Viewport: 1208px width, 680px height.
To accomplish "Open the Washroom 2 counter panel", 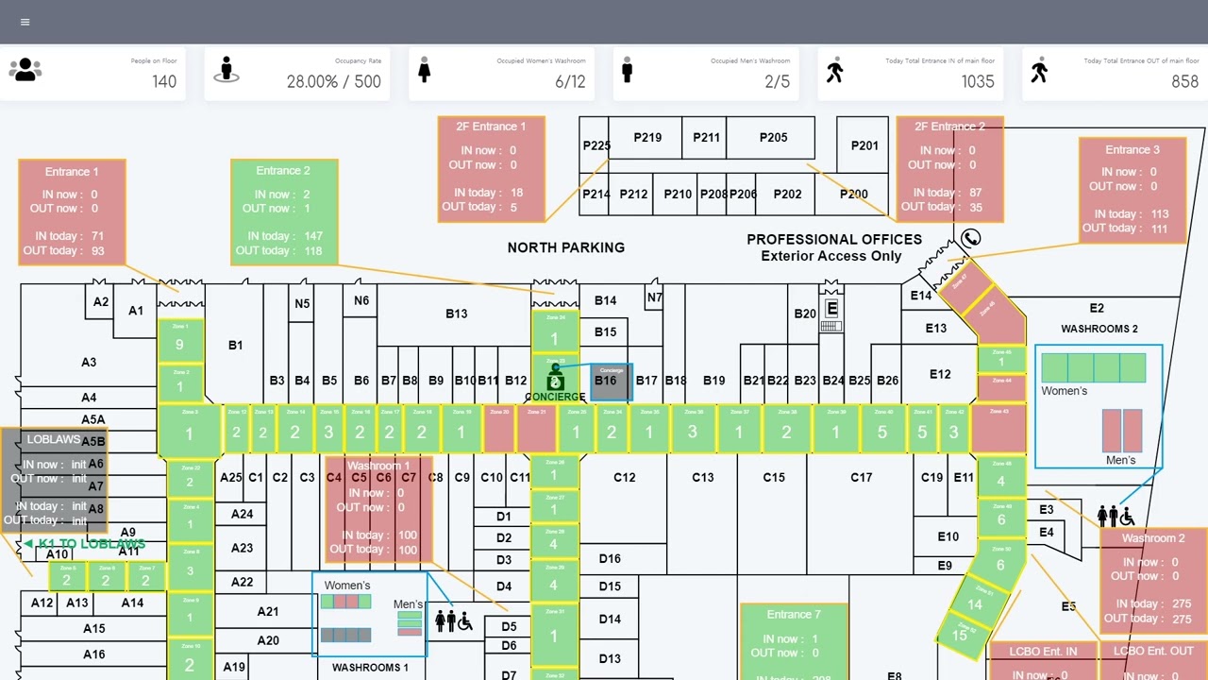I will [x=1153, y=581].
